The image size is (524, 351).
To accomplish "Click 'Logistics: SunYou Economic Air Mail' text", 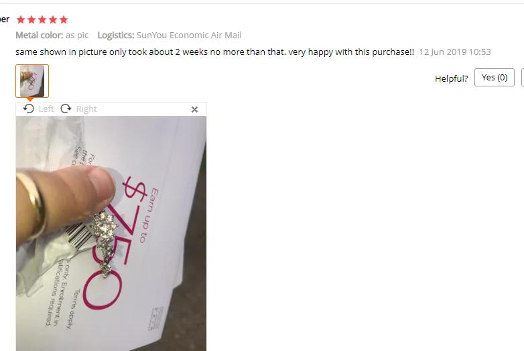I will 170,35.
